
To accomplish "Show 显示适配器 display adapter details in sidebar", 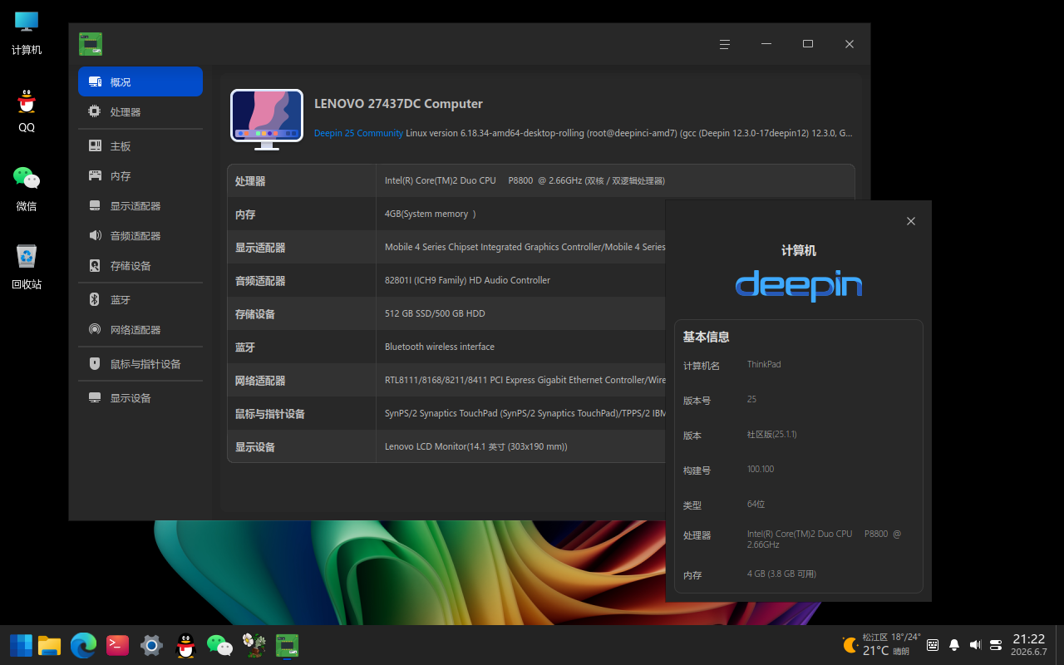I will (x=140, y=206).
